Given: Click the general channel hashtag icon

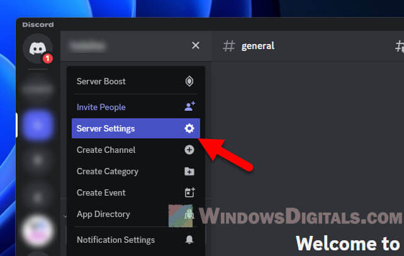Looking at the screenshot, I should click(x=228, y=46).
